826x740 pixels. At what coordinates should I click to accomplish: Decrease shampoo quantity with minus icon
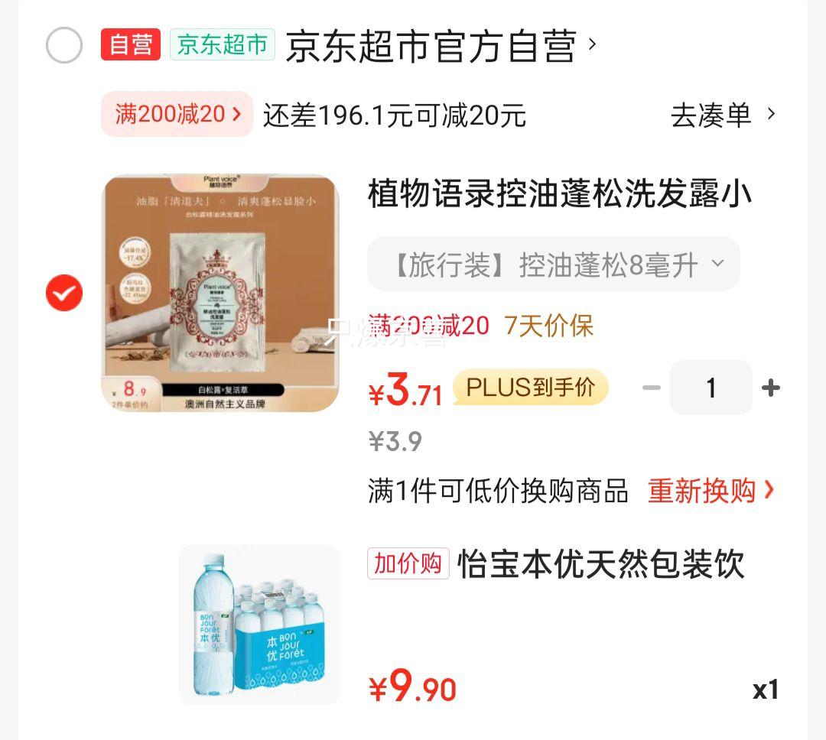pos(651,388)
